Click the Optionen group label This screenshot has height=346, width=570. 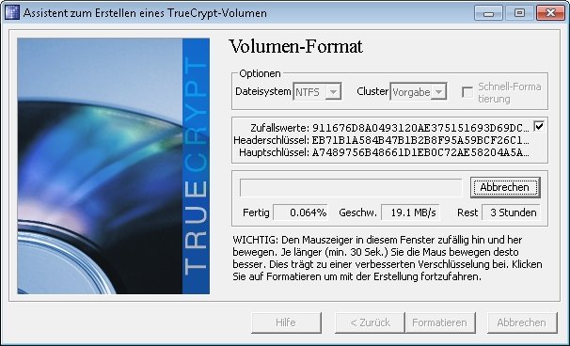pyautogui.click(x=260, y=73)
